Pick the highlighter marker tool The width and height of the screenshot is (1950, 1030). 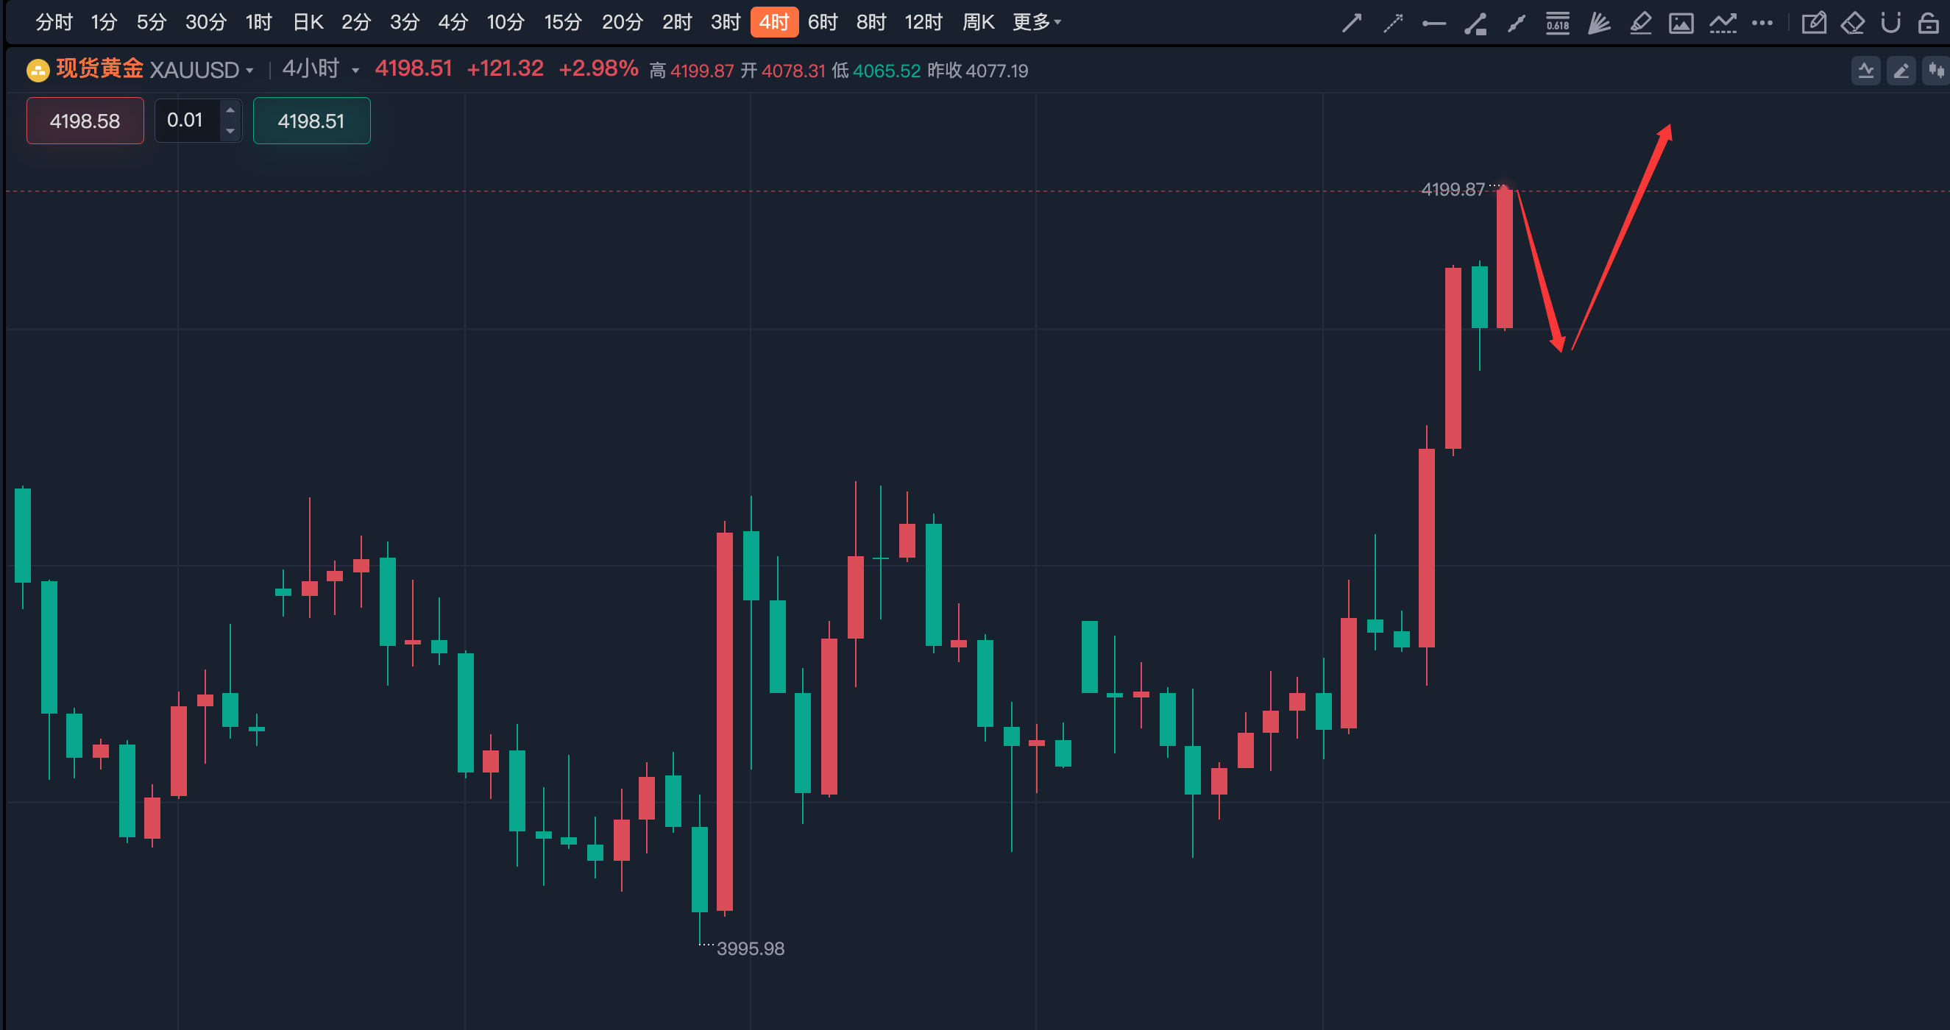pos(1639,24)
